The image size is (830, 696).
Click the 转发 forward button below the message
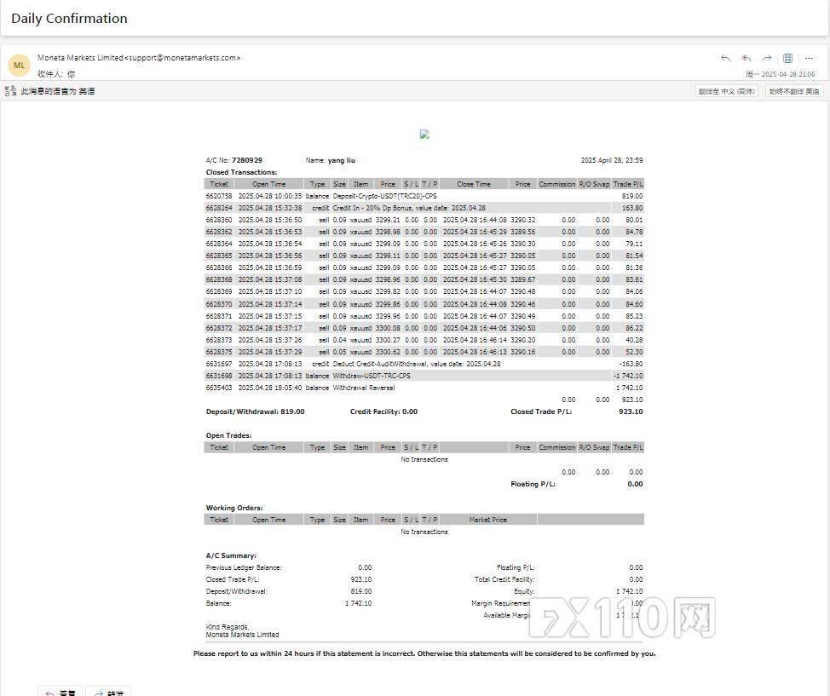click(108, 692)
